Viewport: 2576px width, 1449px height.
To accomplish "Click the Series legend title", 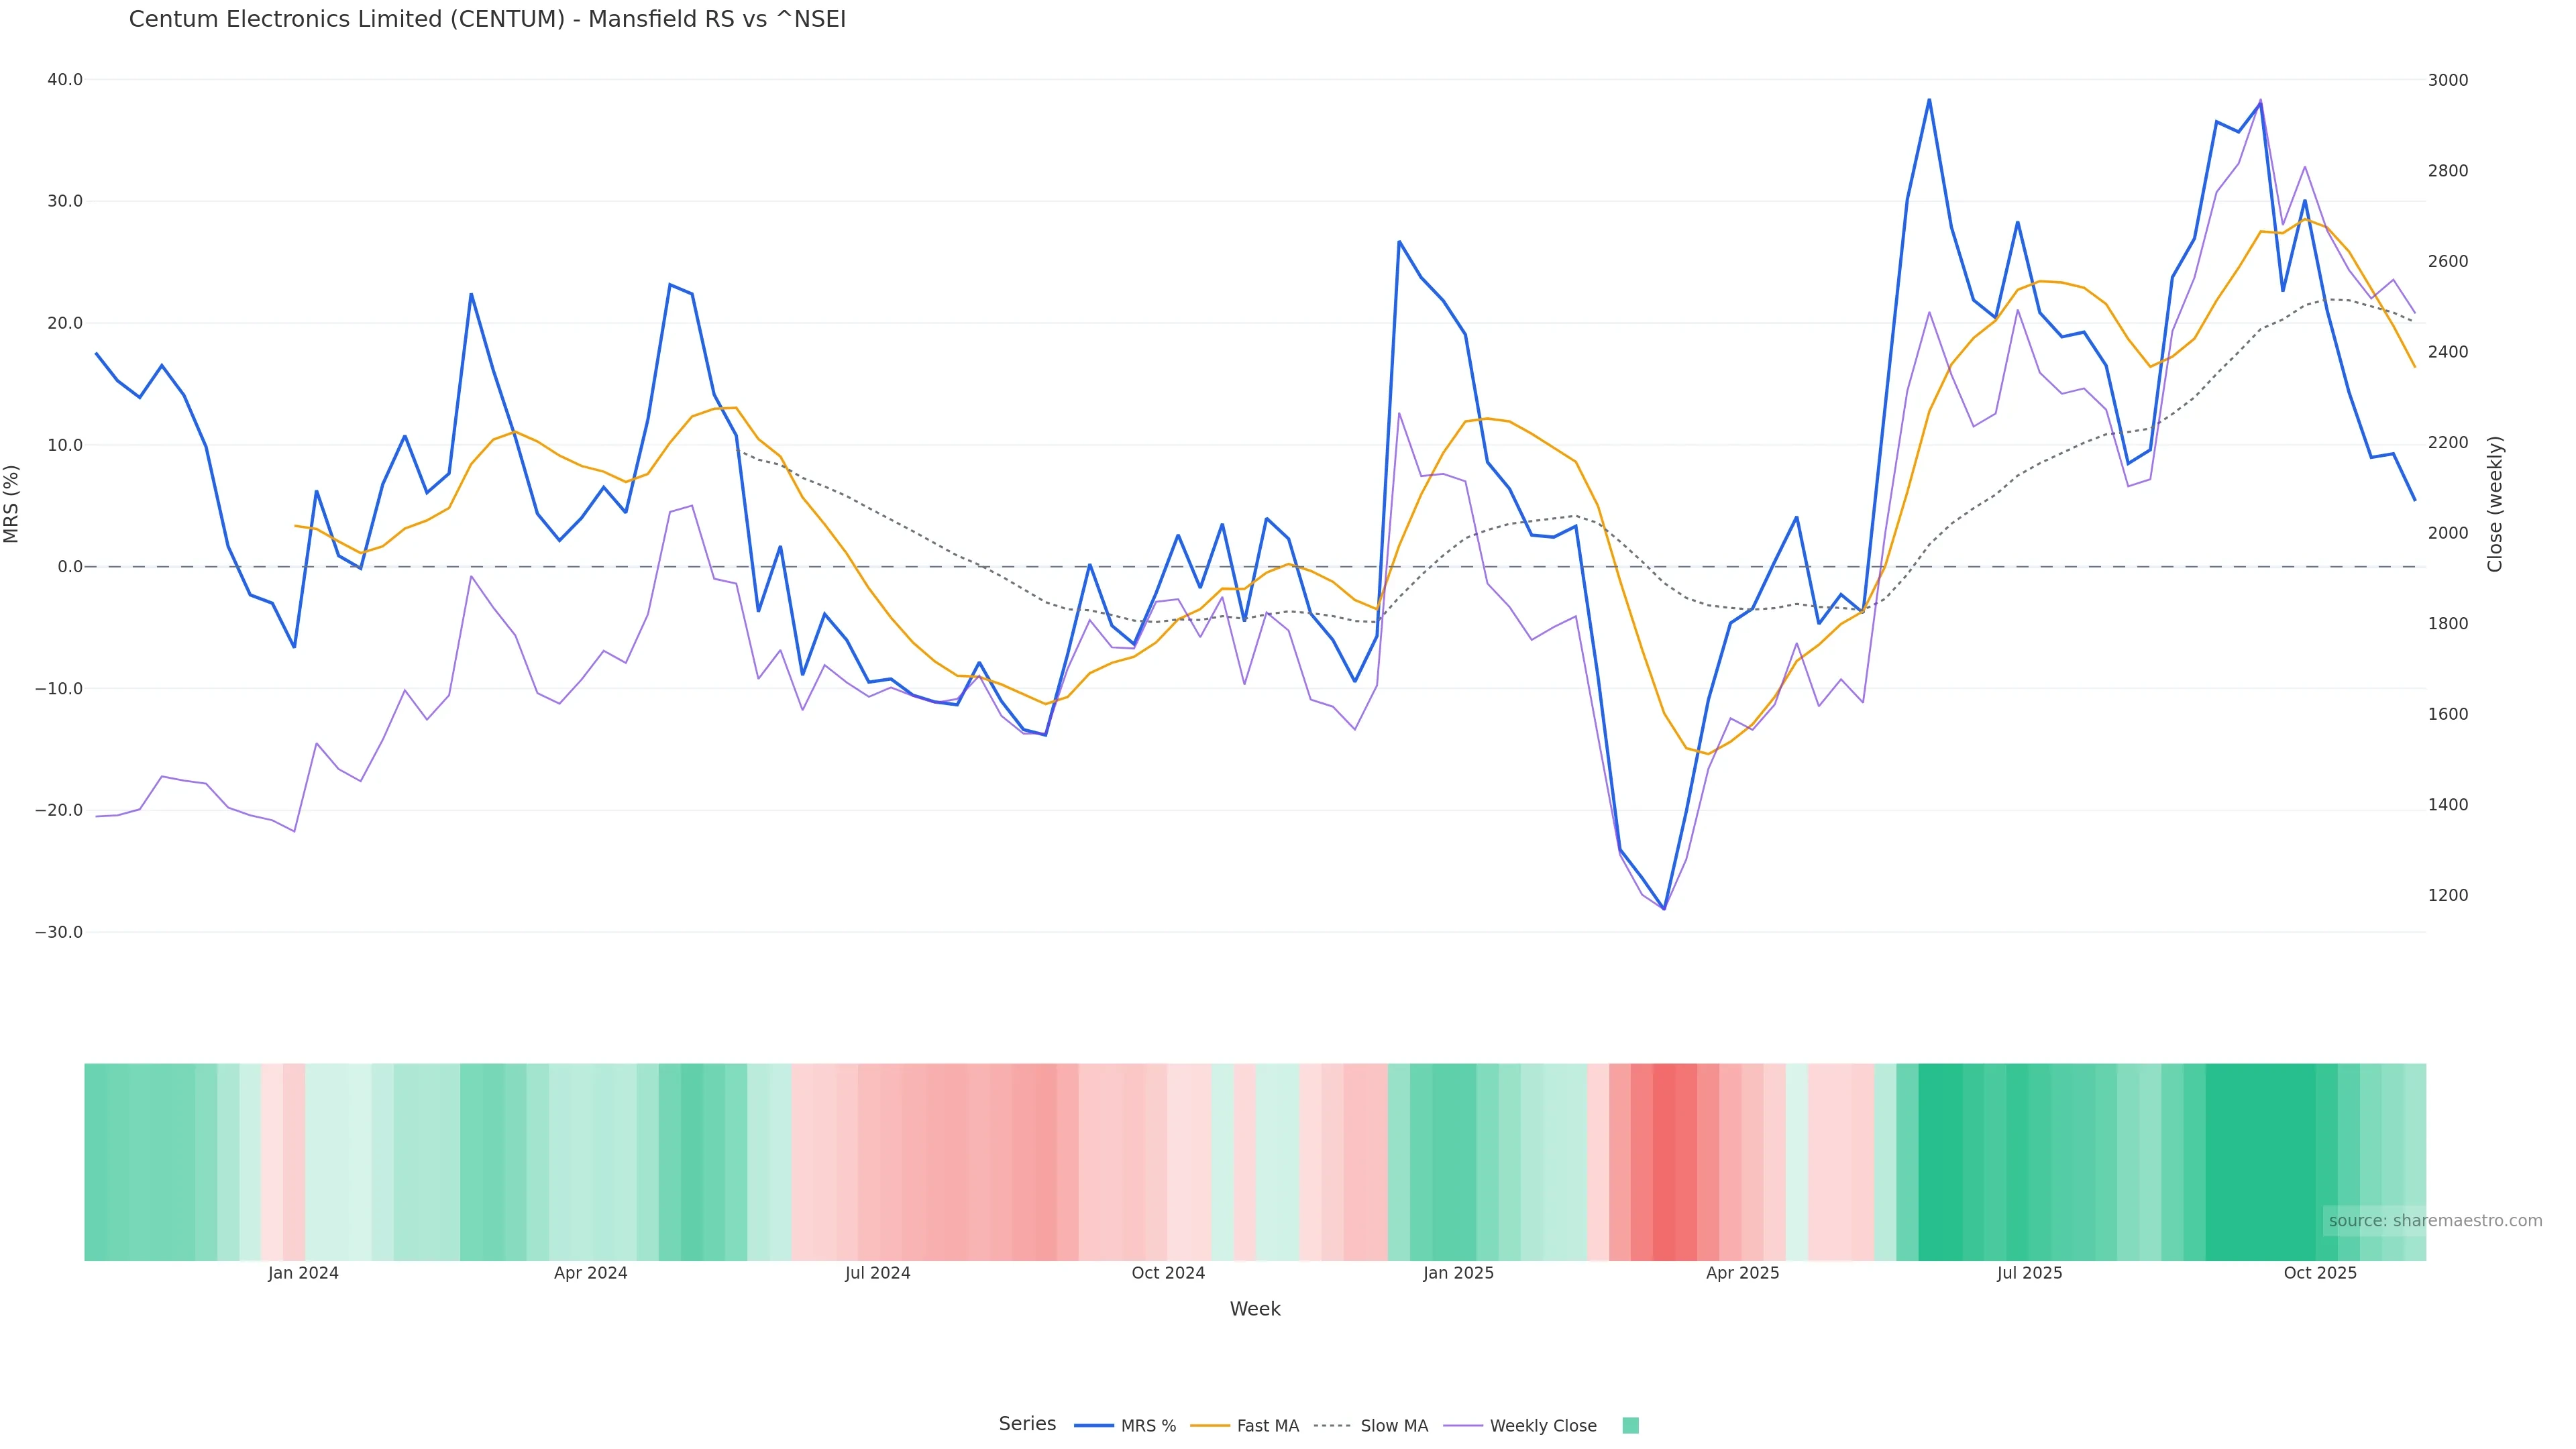I will tap(1027, 1424).
